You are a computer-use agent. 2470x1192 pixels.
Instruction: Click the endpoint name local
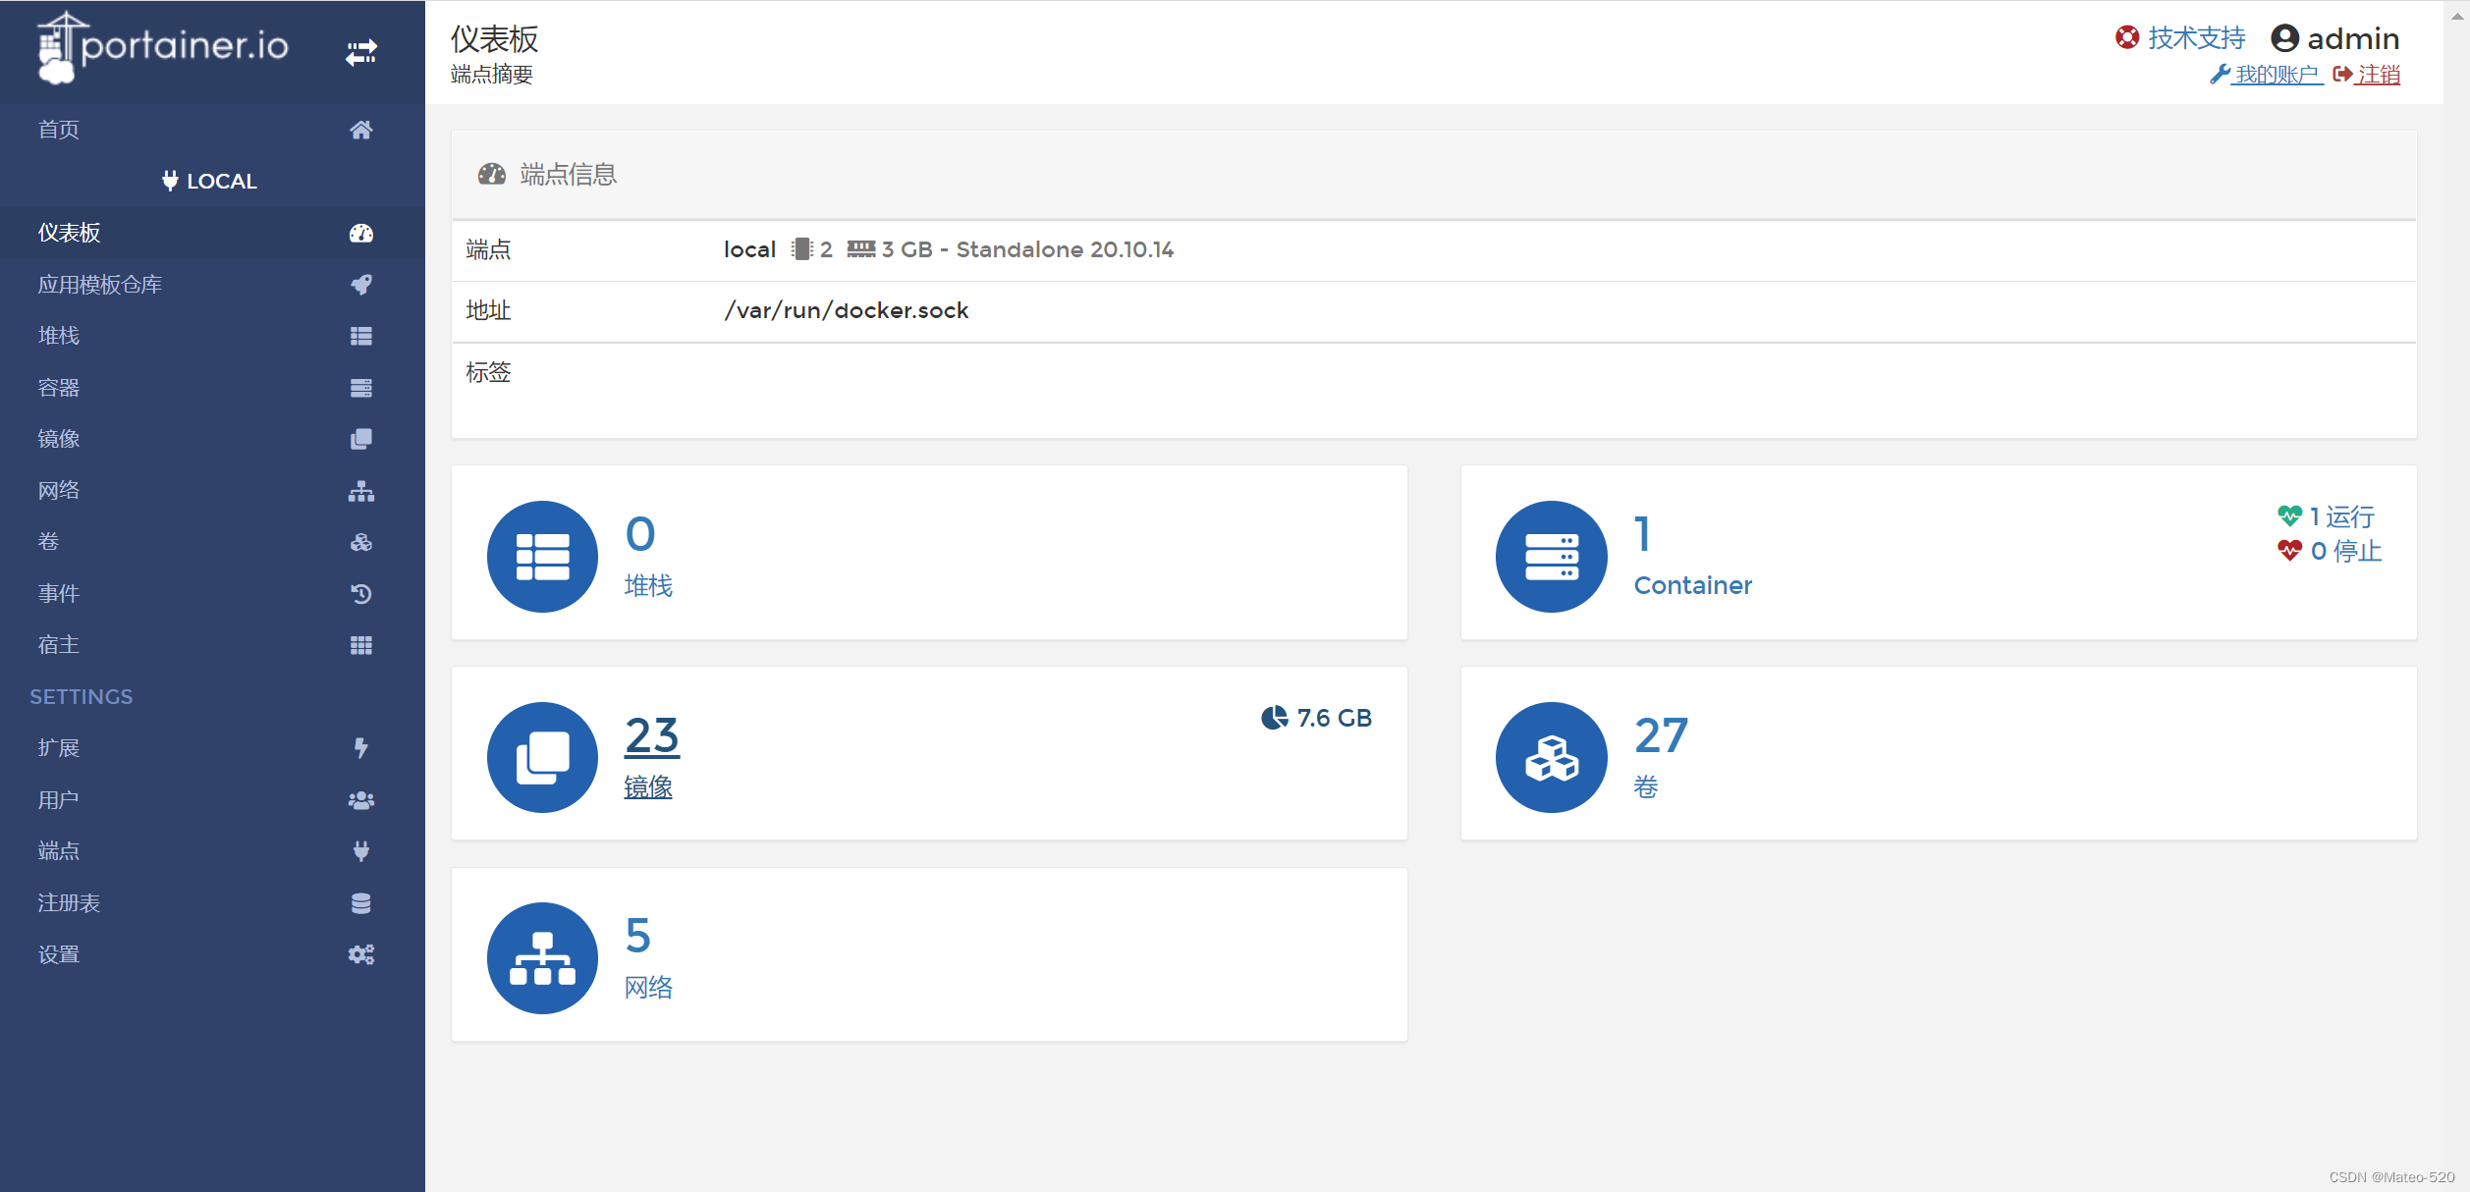750,249
